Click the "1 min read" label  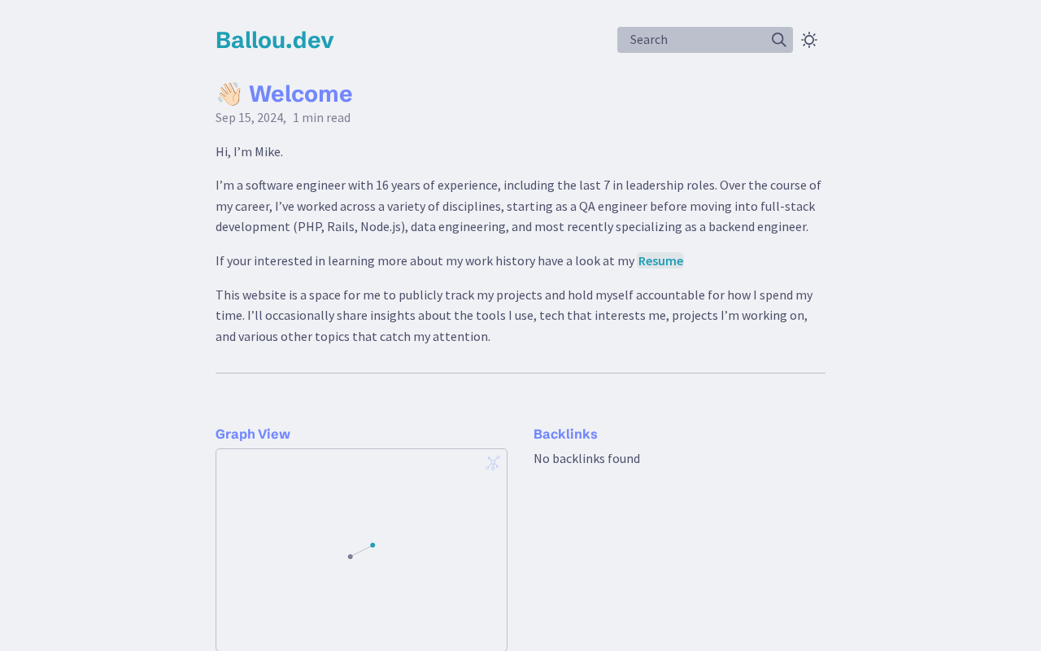point(321,118)
